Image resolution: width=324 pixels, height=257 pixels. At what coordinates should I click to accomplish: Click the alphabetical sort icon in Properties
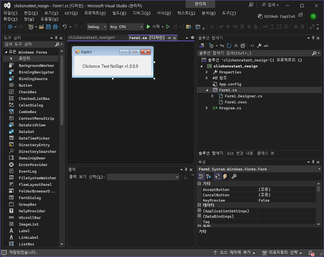click(209, 176)
